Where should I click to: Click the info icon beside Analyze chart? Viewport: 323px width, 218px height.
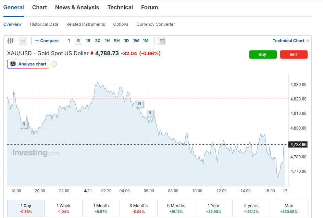54,64
